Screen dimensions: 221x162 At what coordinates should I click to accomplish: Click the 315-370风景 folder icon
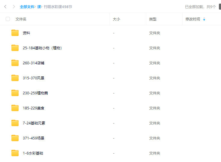15,78
